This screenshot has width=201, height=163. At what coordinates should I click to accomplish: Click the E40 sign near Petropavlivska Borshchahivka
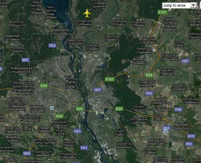coord(44,85)
